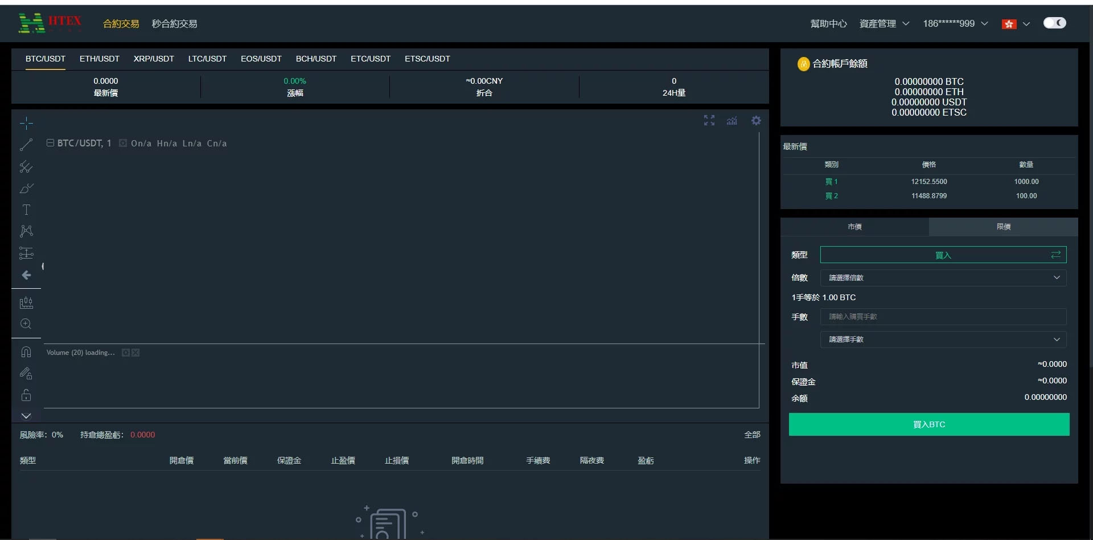This screenshot has height=540, width=1093.
Task: Switch to the 限價 limit order tab
Action: pyautogui.click(x=1003, y=227)
